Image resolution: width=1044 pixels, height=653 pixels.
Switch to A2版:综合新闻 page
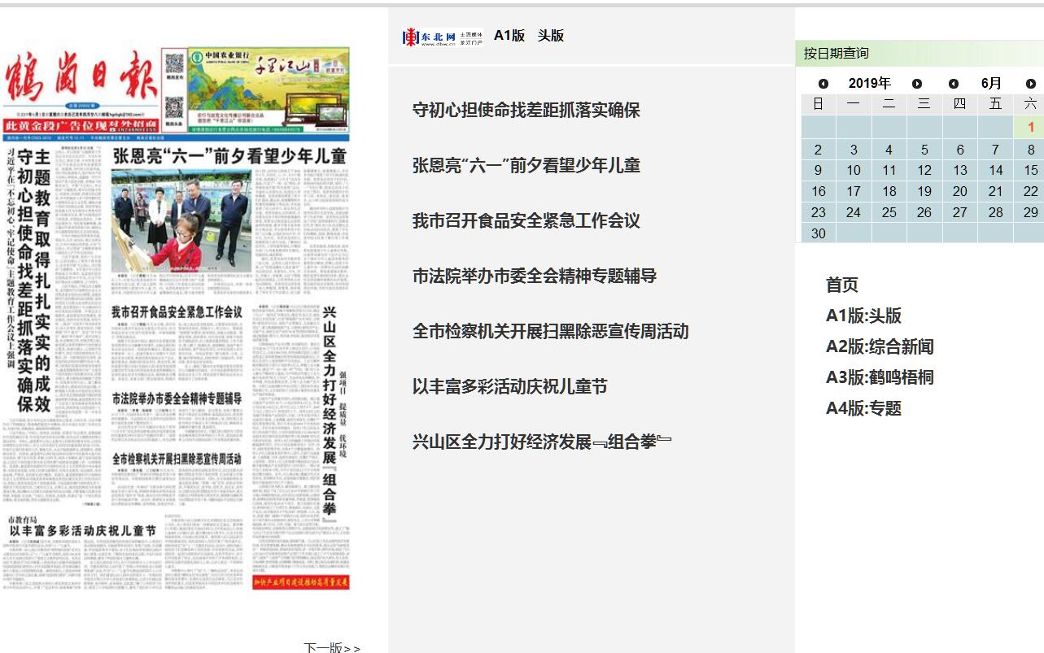[879, 346]
